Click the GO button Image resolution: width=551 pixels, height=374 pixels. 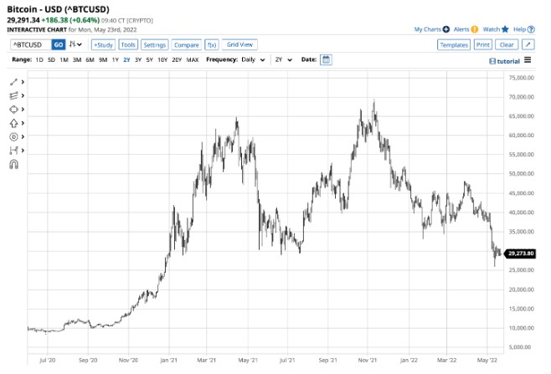point(59,44)
